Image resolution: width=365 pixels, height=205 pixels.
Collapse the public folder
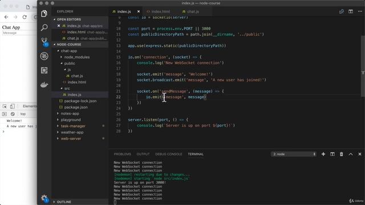tap(62, 63)
